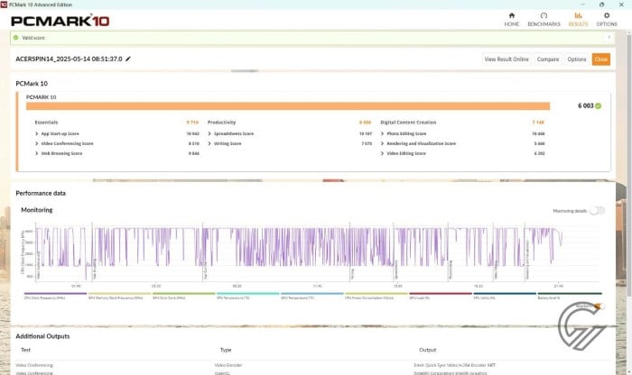Click the Essentials score value 9 714
The height and width of the screenshot is (375, 632).
point(192,123)
